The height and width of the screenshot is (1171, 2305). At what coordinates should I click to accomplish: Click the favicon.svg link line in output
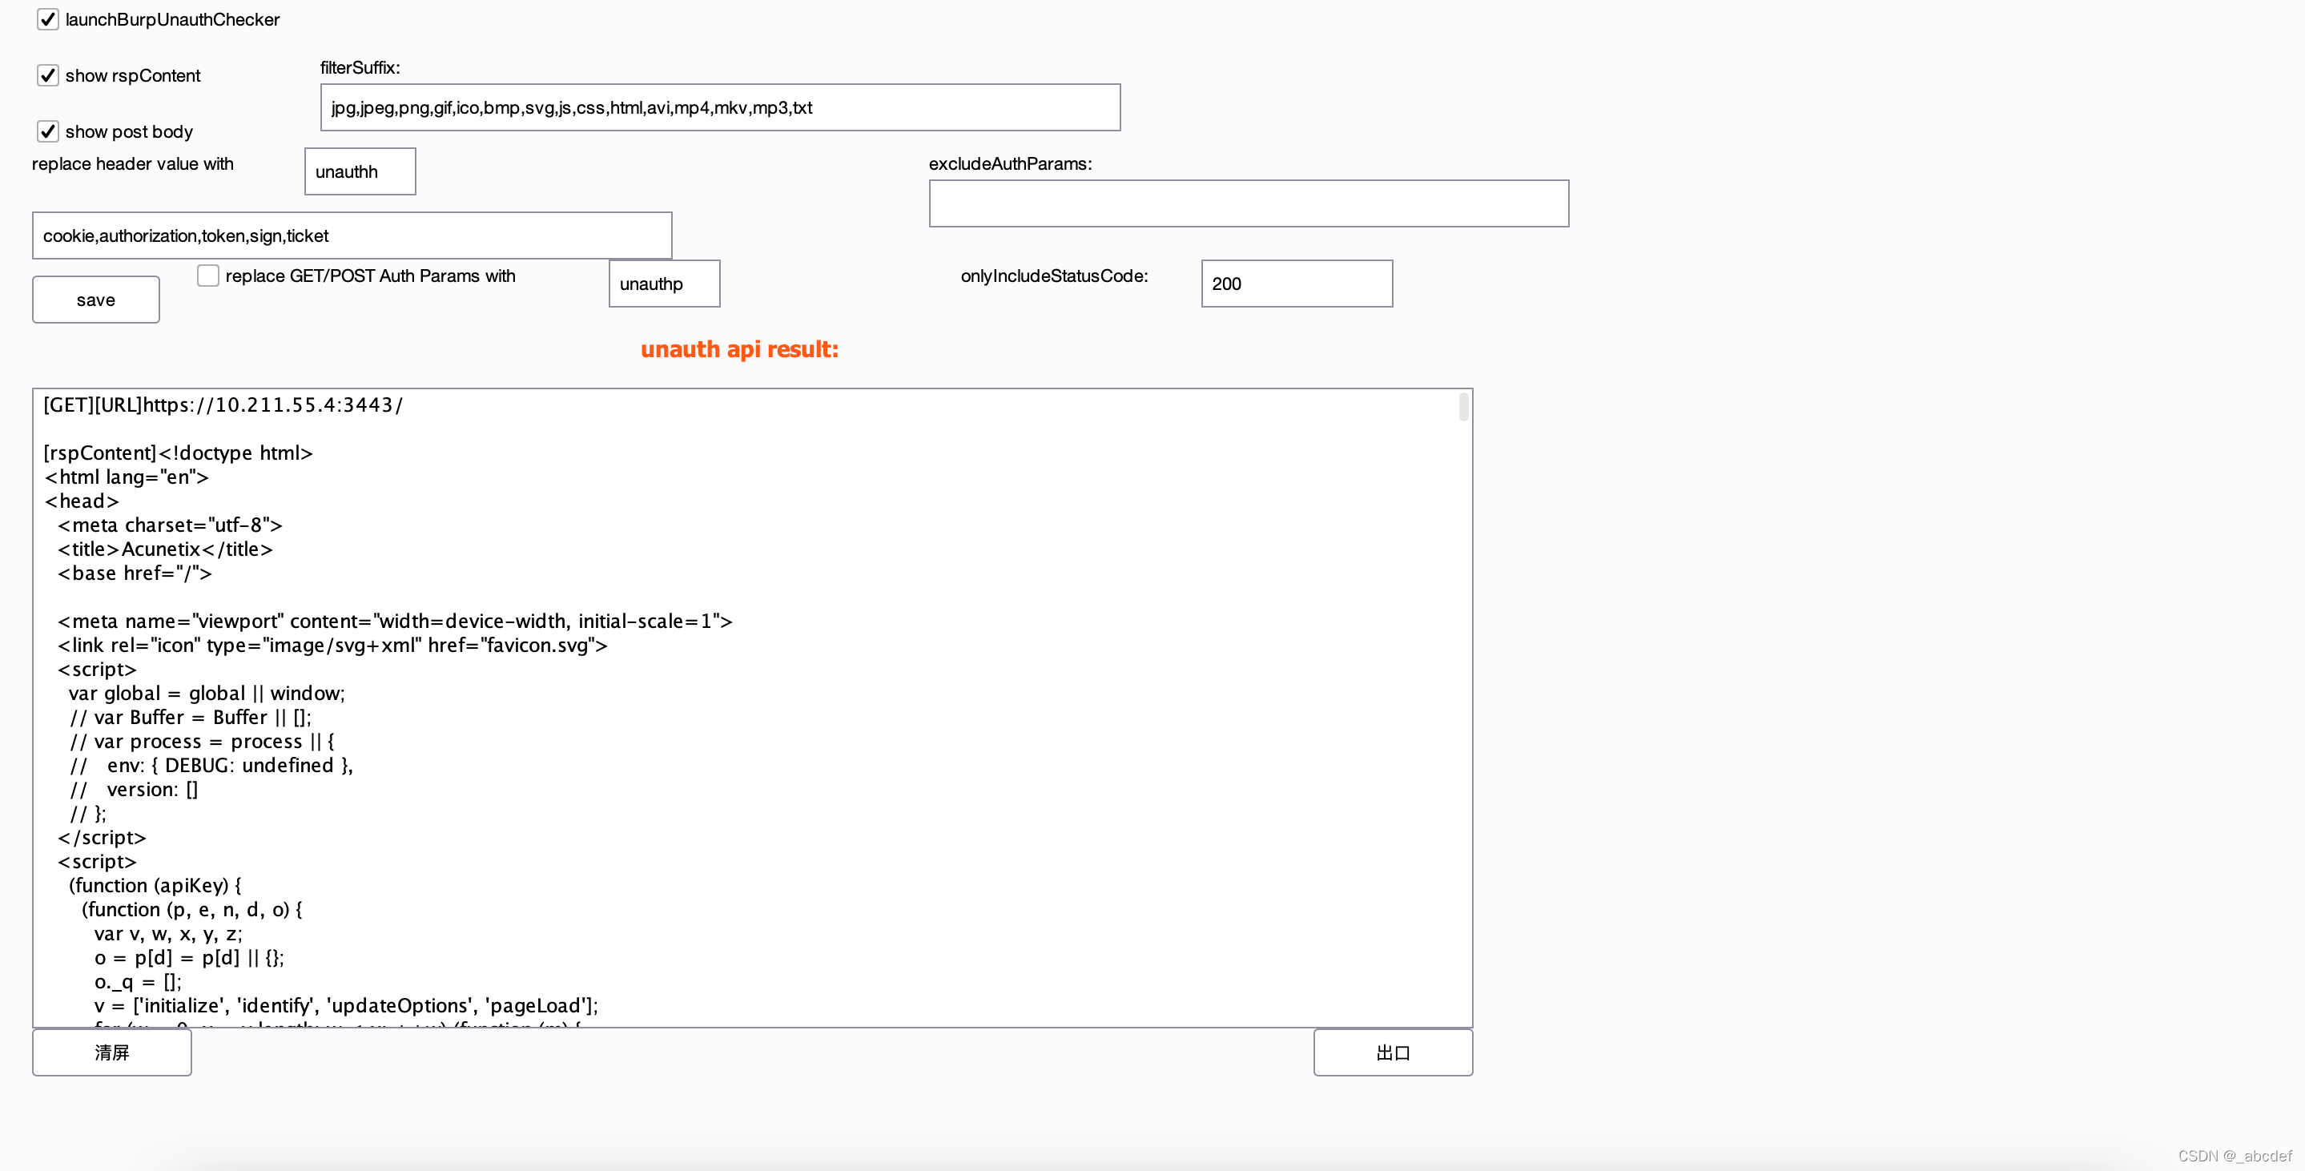tap(332, 645)
